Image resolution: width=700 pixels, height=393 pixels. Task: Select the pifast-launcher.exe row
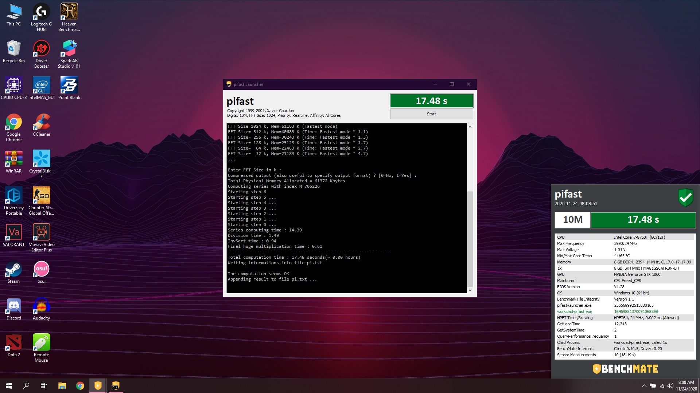tap(625, 305)
